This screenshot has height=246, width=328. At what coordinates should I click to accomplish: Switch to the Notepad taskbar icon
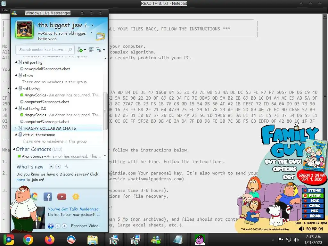pyautogui.click(x=178, y=240)
